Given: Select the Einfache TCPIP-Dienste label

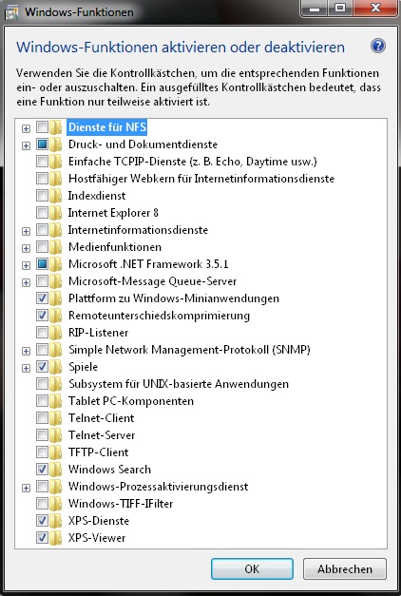Looking at the screenshot, I should (x=192, y=162).
